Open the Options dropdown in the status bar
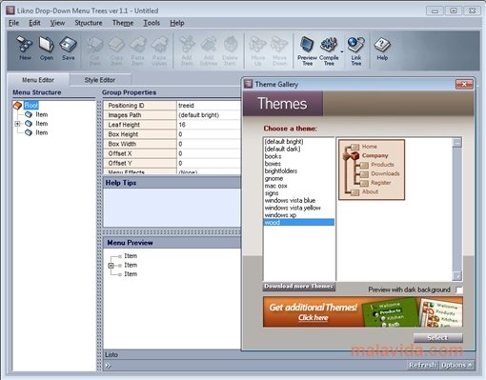Screen dimensions: 486x380 456,365
